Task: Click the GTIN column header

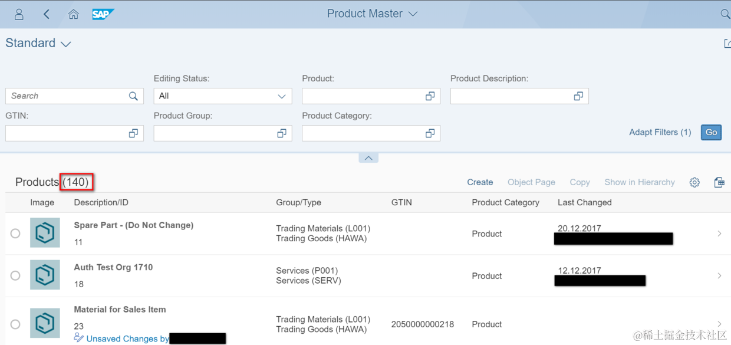Action: click(401, 202)
